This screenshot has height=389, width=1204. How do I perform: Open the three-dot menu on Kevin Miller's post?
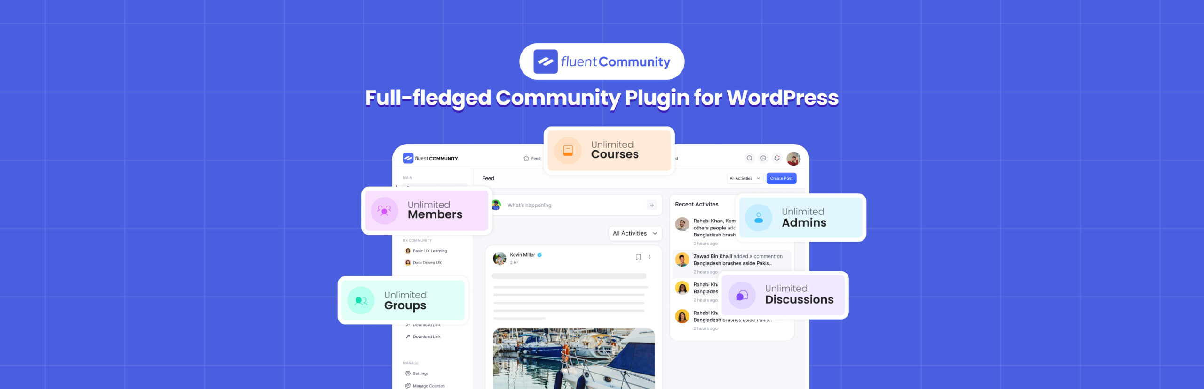[x=650, y=257]
